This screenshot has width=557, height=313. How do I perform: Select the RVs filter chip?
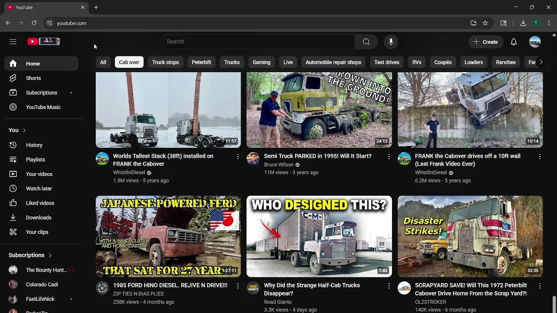point(417,62)
